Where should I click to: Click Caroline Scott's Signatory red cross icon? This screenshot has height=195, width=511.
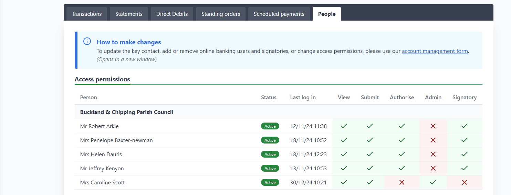click(x=464, y=182)
